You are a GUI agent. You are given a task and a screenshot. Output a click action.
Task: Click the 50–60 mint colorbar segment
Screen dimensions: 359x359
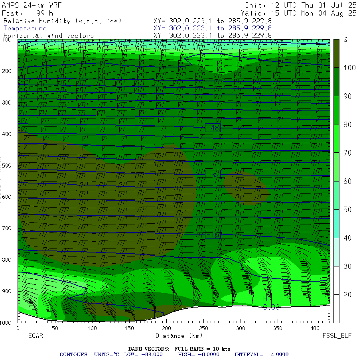point(336,195)
